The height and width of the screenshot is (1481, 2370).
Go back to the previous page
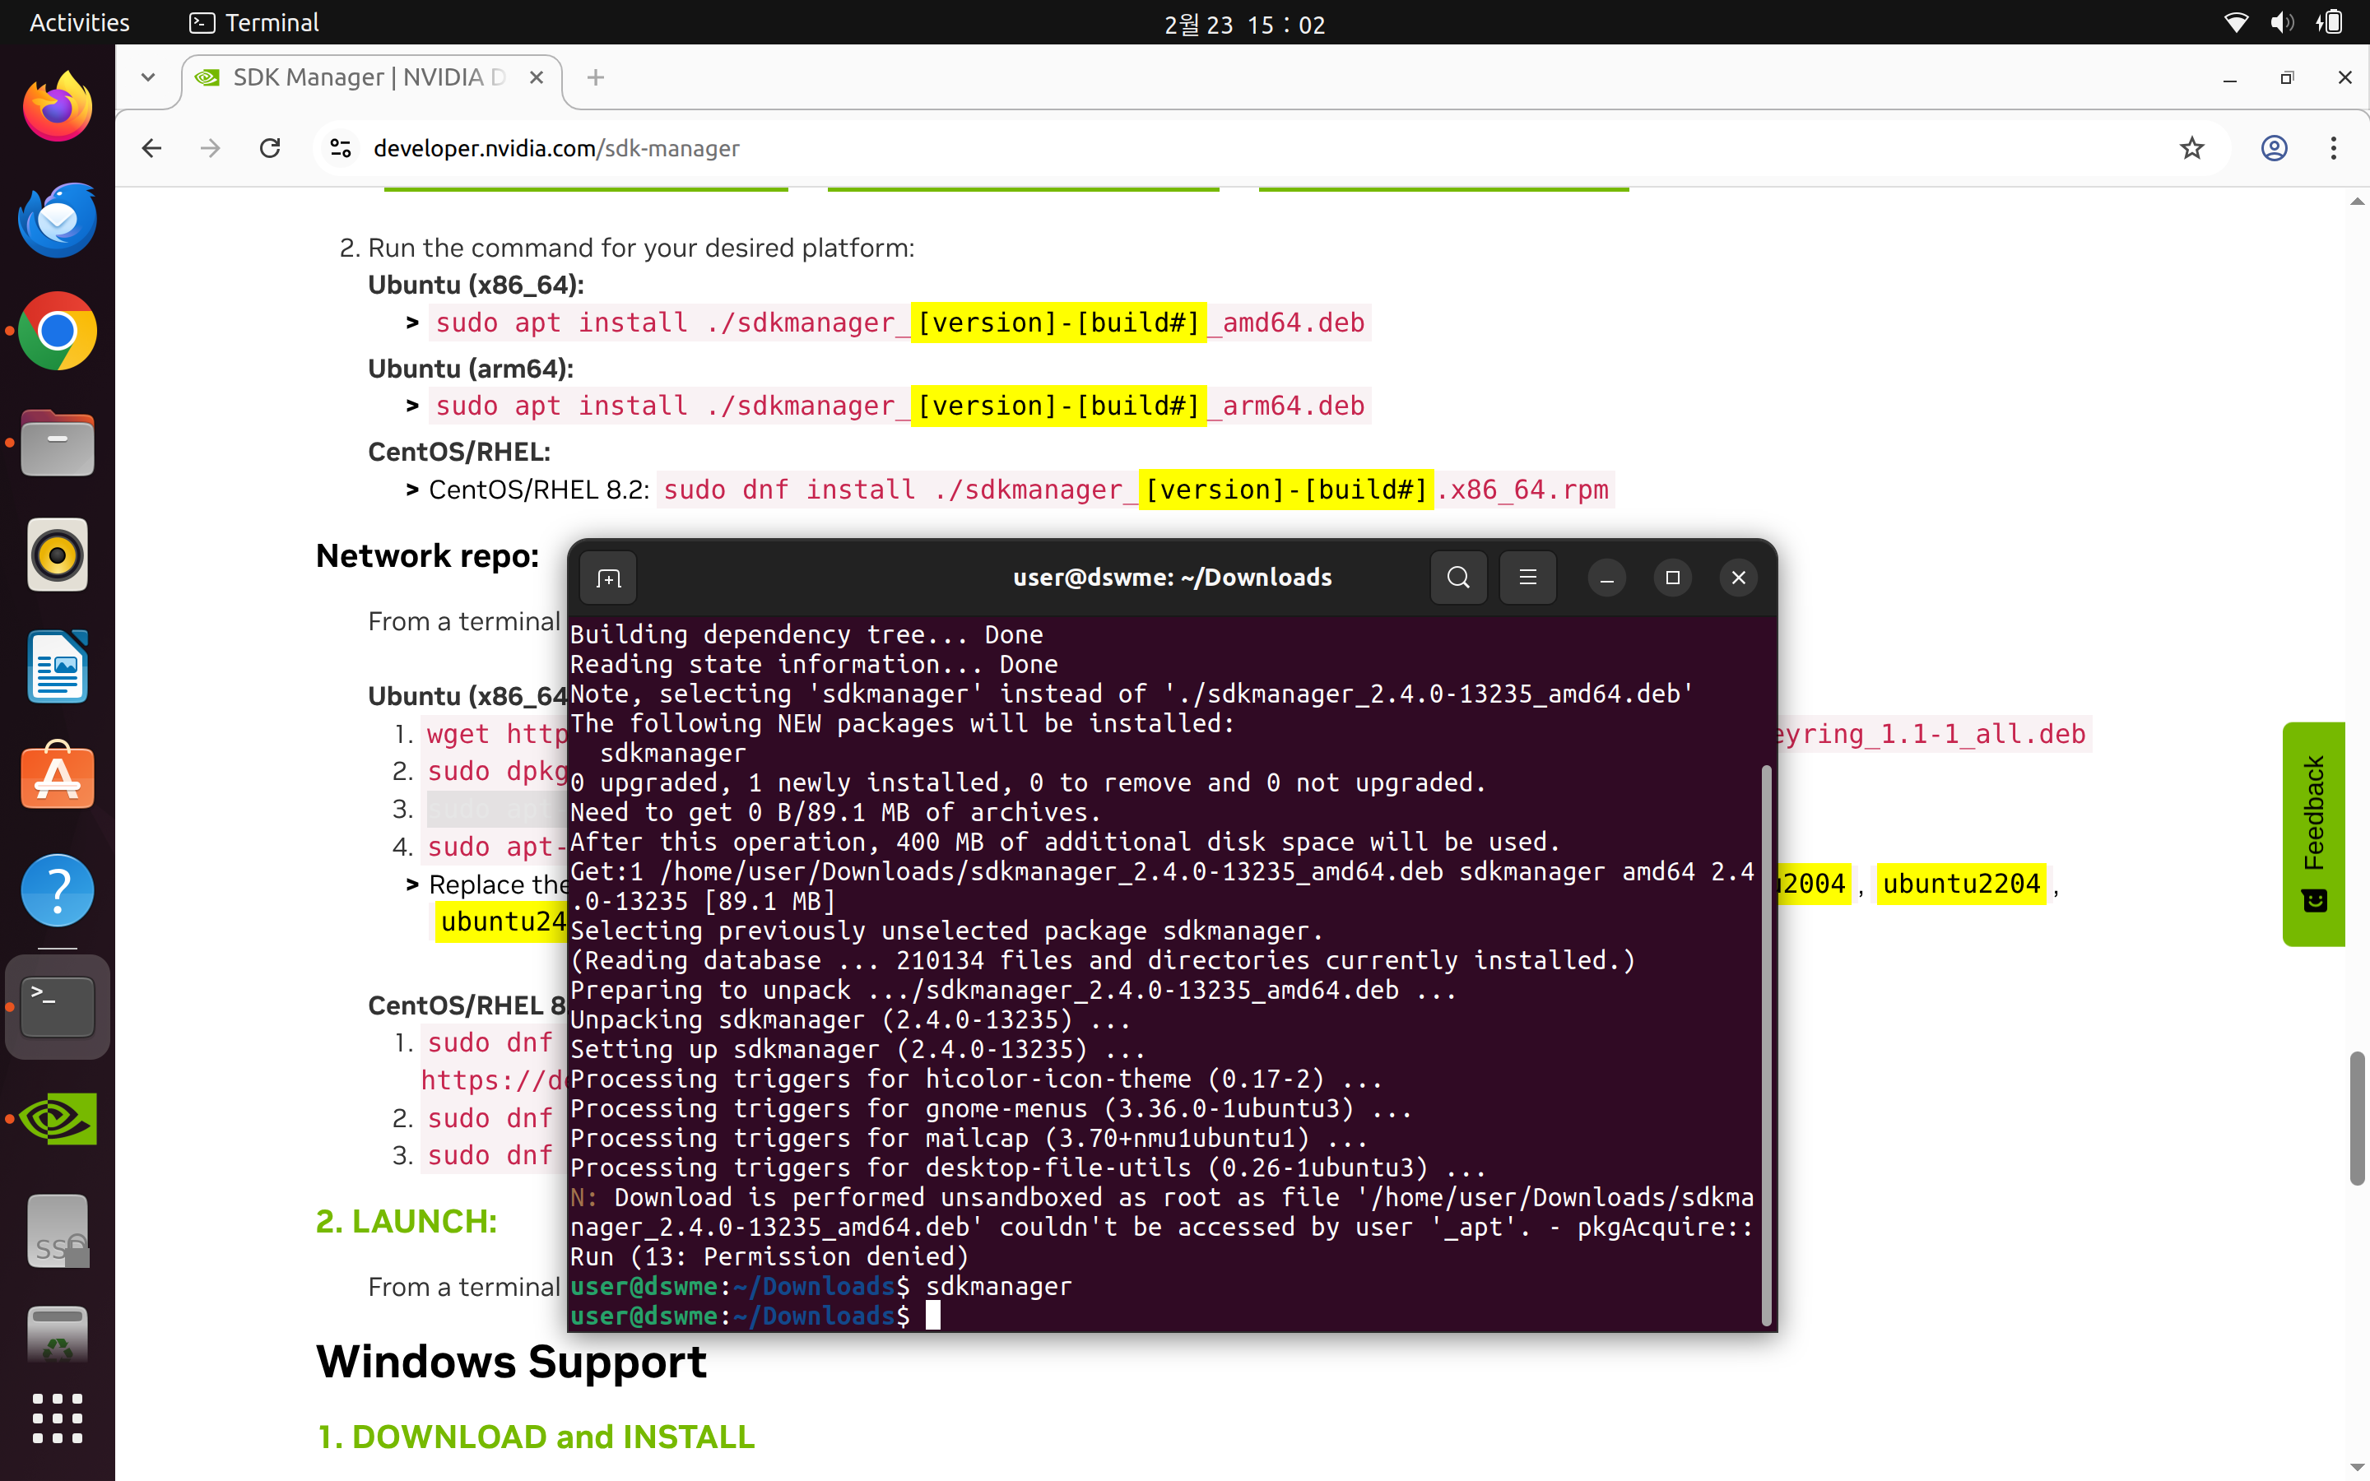[x=151, y=148]
